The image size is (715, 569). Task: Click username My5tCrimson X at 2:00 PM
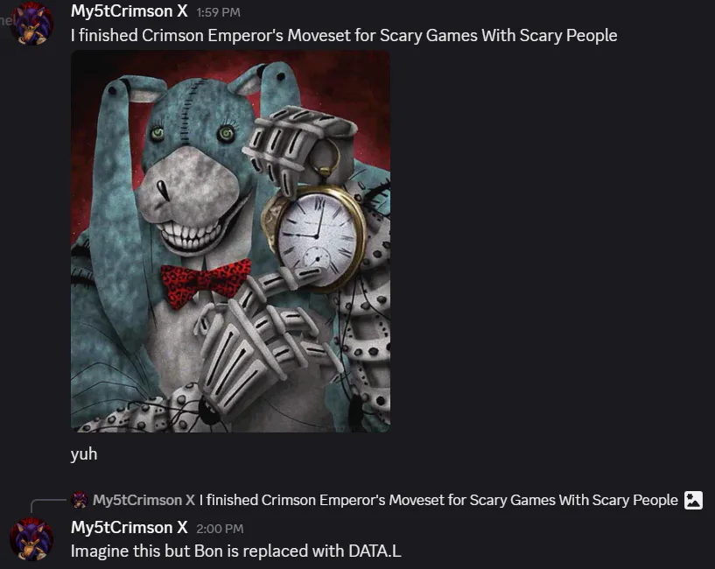coord(129,528)
